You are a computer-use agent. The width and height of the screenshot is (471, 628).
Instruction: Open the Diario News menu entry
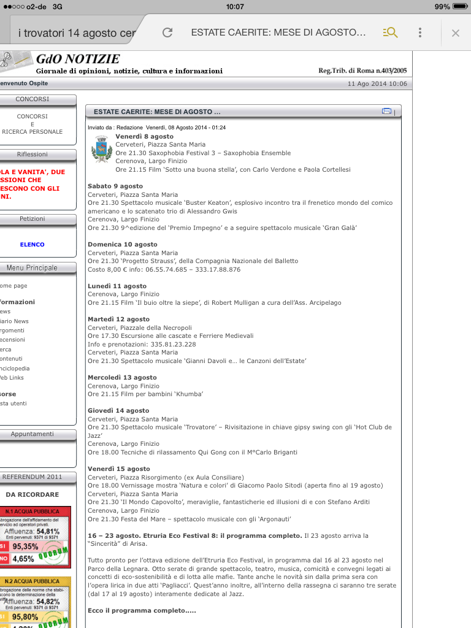(14, 321)
